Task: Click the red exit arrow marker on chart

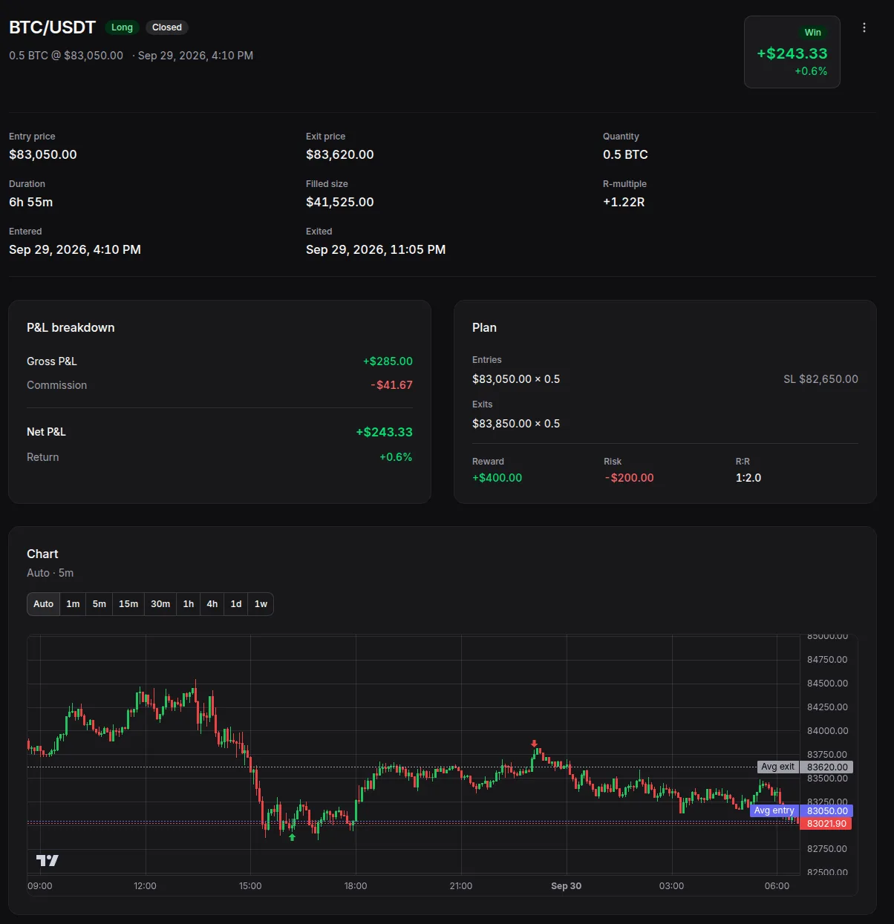Action: click(x=534, y=743)
